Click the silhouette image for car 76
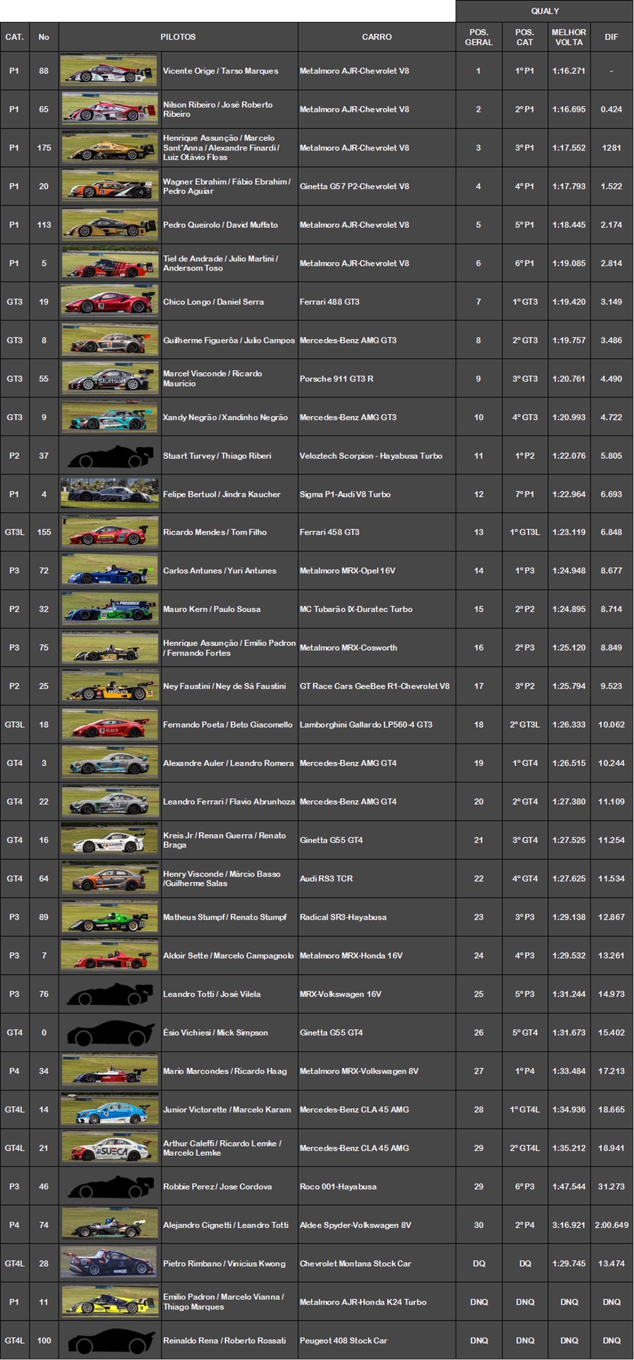Image resolution: width=634 pixels, height=1360 pixels. [109, 994]
